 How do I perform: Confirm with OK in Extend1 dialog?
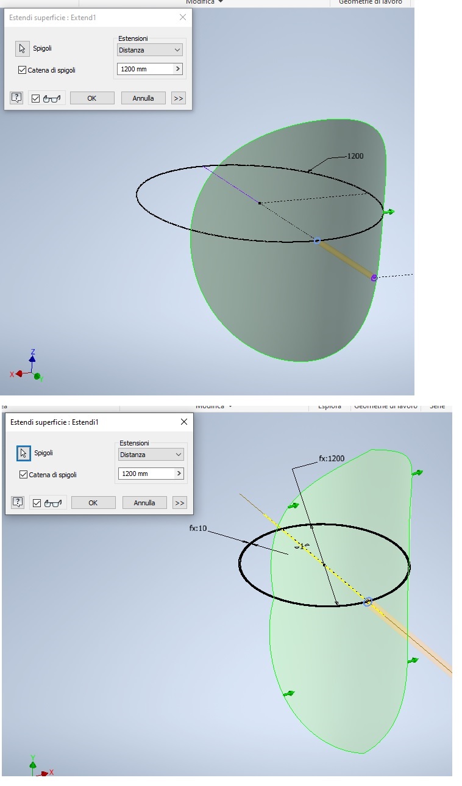[x=92, y=98]
